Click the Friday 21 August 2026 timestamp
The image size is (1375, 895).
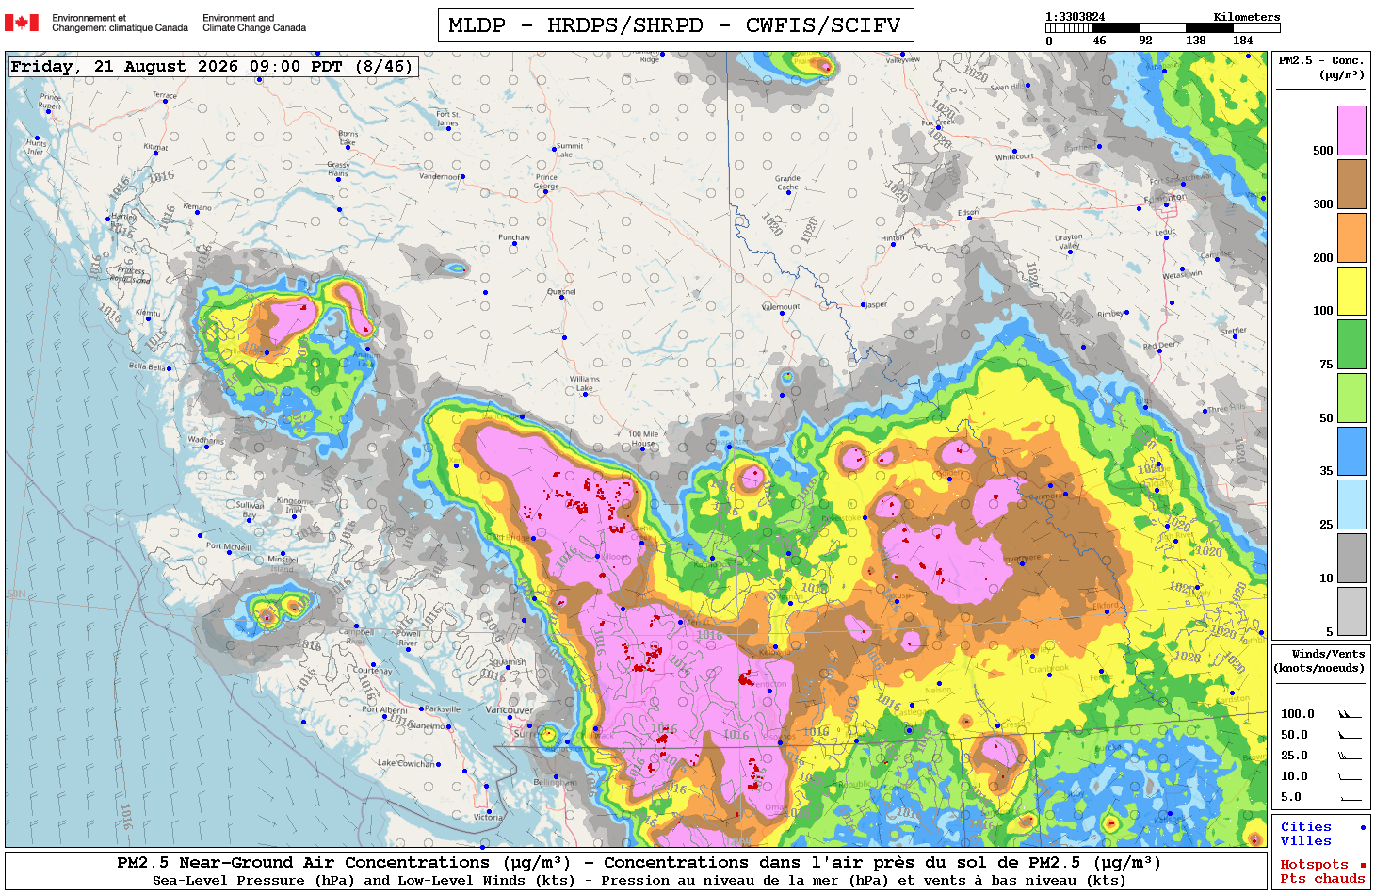(212, 66)
